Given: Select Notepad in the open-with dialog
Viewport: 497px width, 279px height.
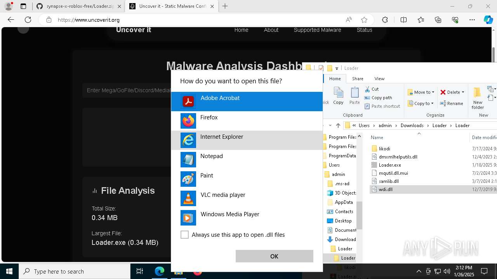Looking at the screenshot, I should coord(247,160).
